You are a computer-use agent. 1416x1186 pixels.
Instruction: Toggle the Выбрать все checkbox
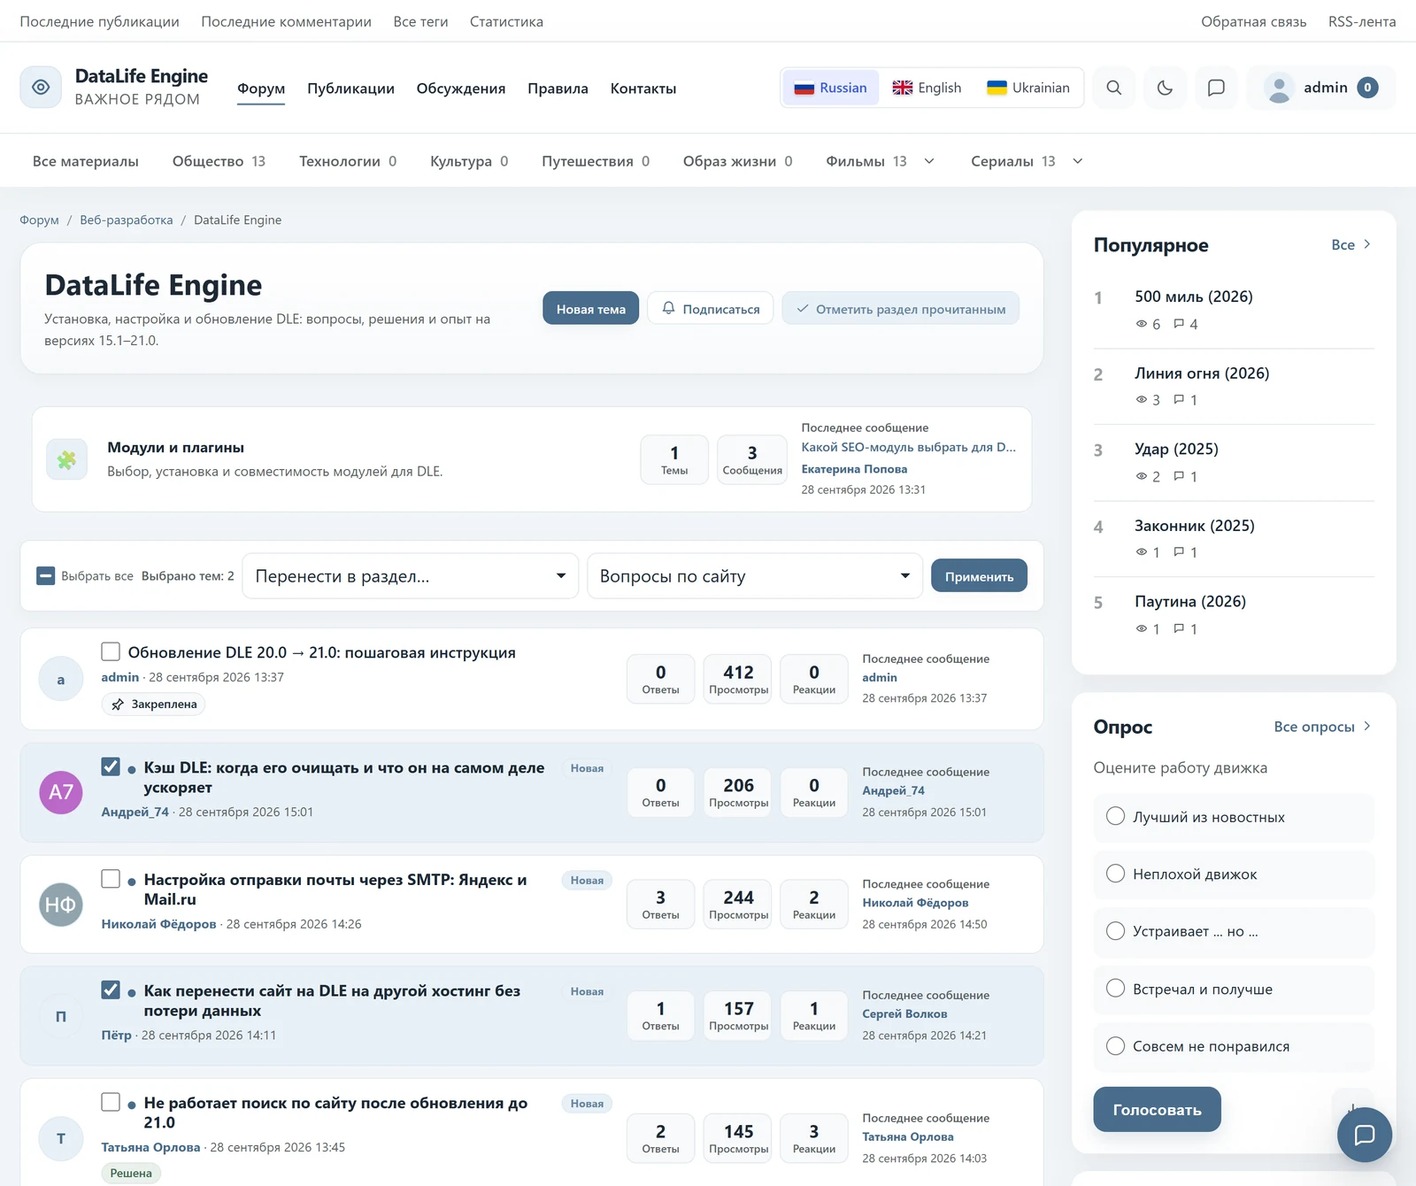point(46,576)
